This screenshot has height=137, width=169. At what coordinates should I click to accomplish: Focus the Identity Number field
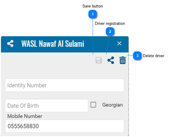[65, 85]
